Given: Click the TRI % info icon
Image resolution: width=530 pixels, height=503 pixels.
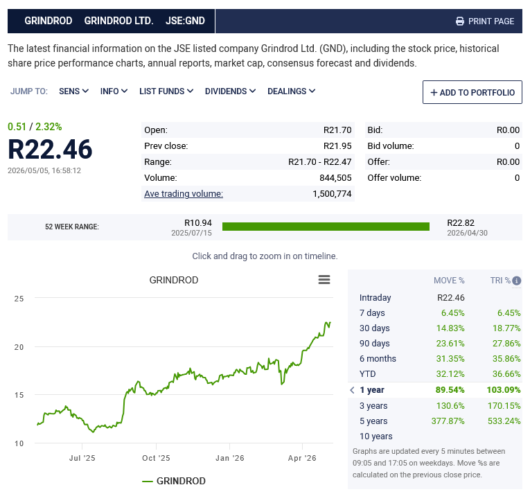Looking at the screenshot, I should [x=516, y=281].
